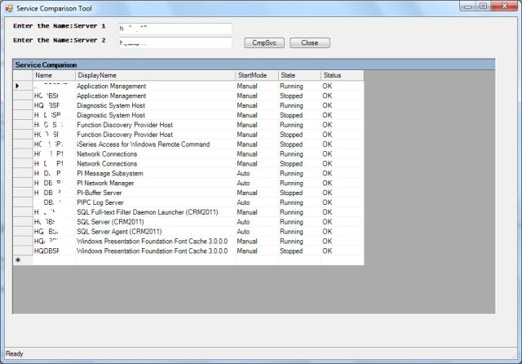
Task: Sort by the DisplayName column header
Action: coord(156,75)
